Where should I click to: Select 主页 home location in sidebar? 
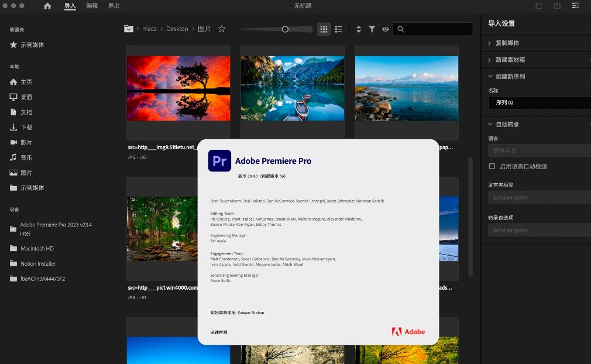(21, 82)
